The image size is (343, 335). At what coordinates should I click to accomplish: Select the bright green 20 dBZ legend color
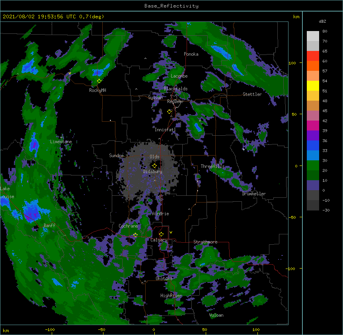[x=313, y=166]
